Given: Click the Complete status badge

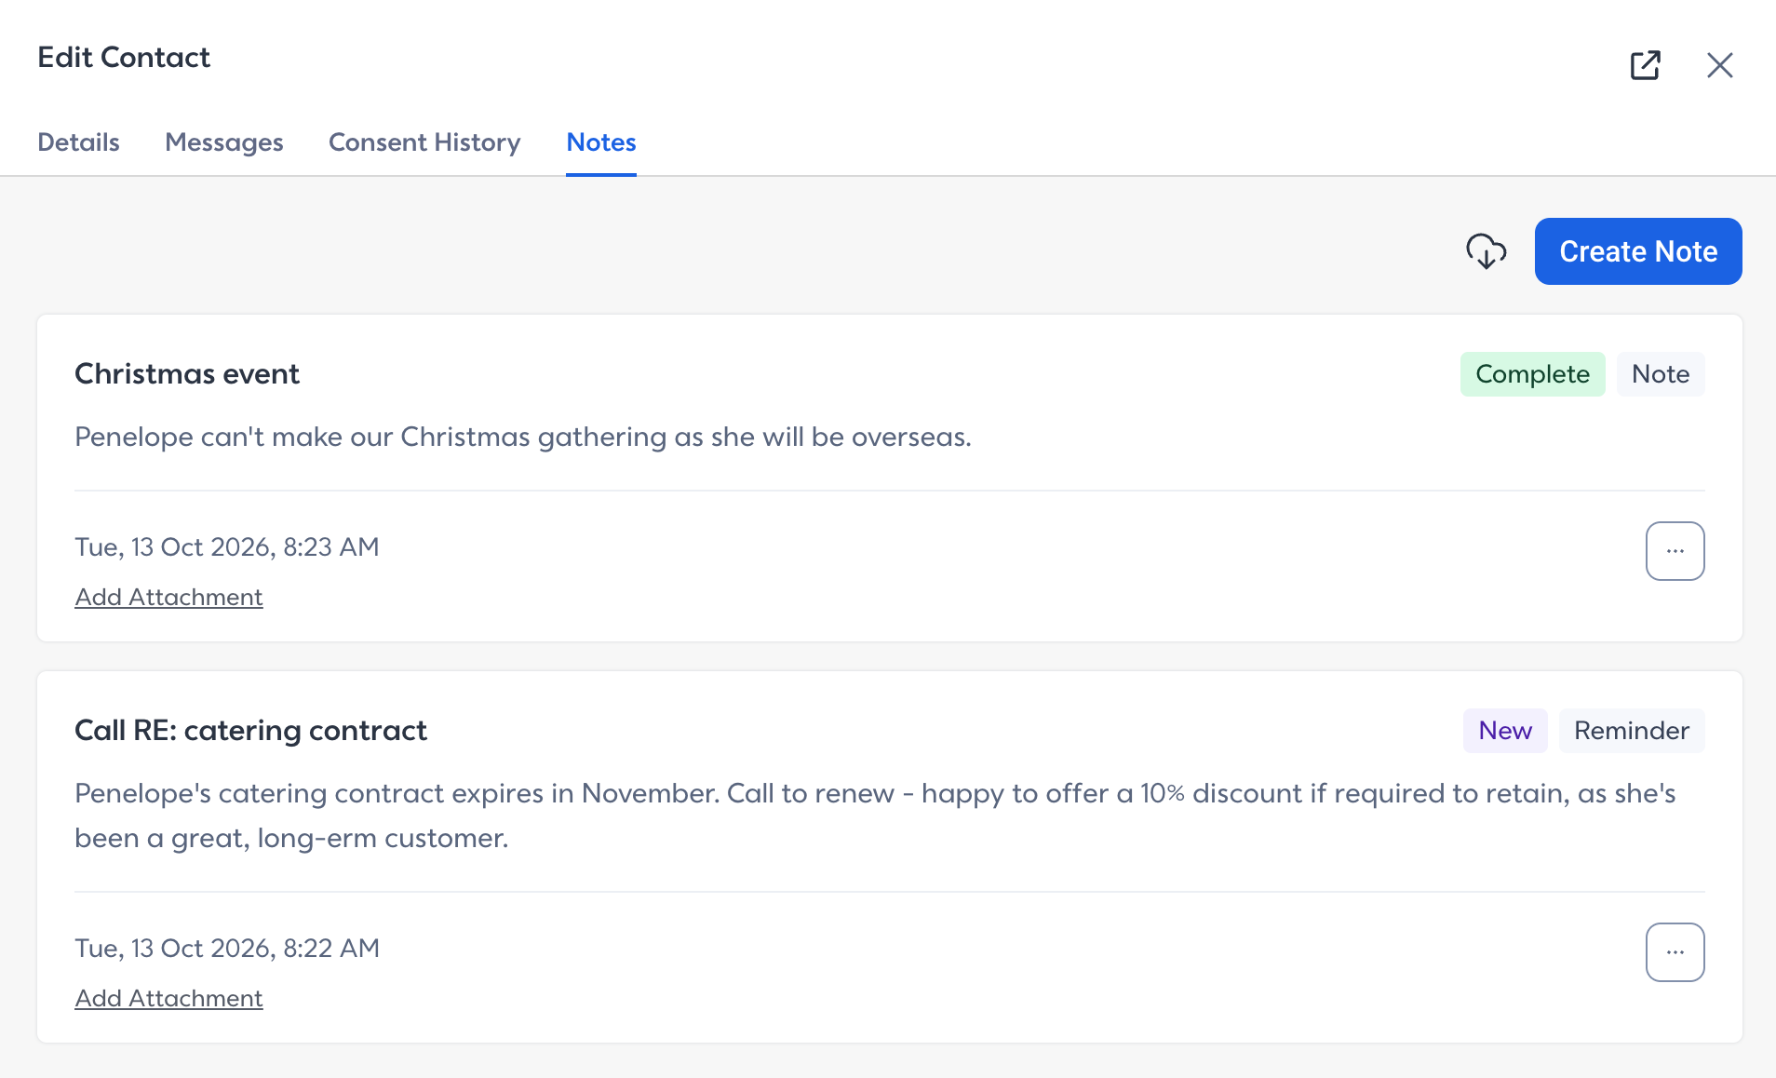Looking at the screenshot, I should 1532,374.
